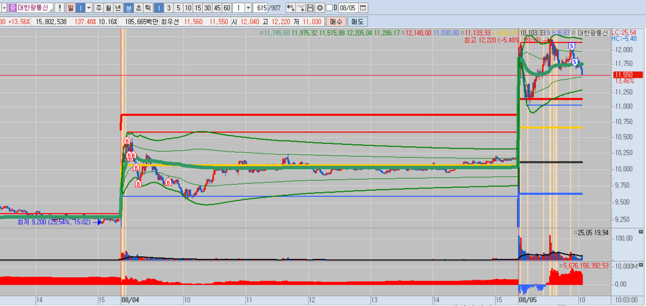Click the 매수 buy button
Screen dimensions: 646x306
336,22
